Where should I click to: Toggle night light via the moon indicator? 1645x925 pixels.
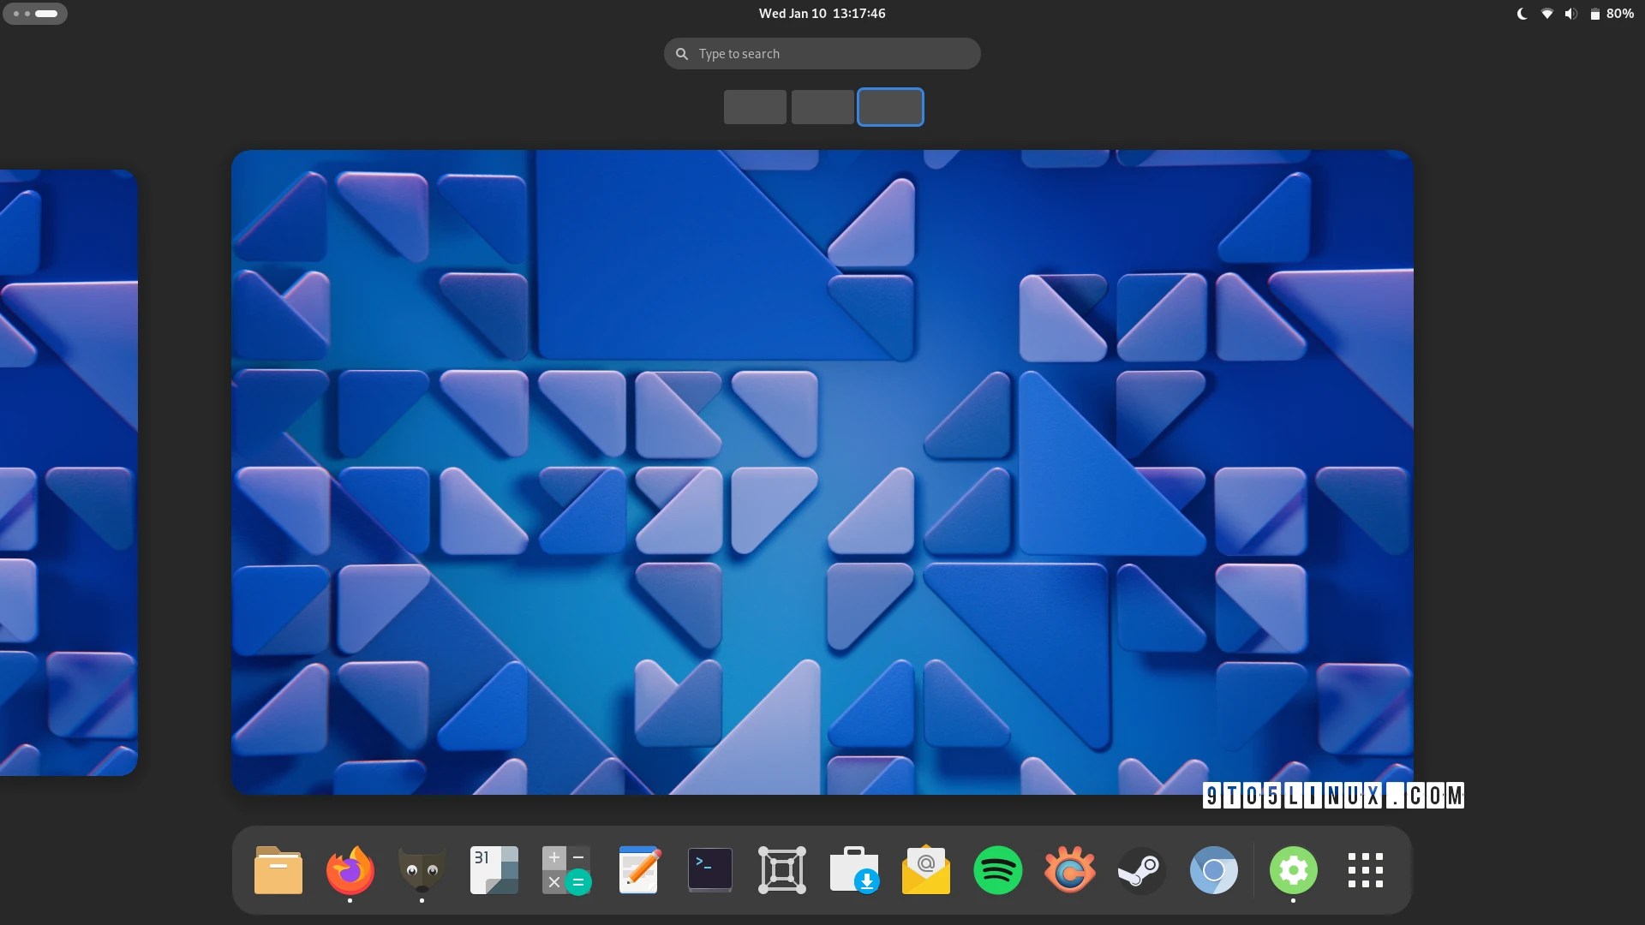1522,13
